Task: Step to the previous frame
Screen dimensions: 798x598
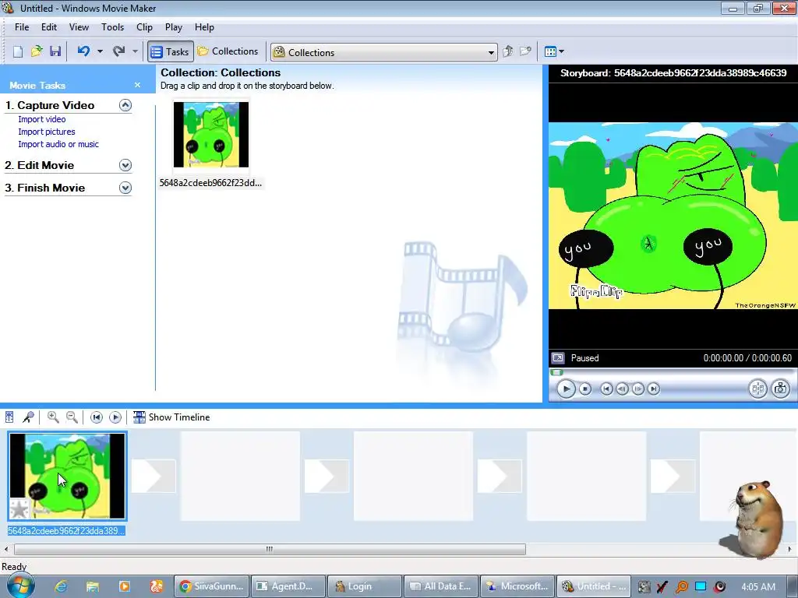Action: [x=622, y=389]
